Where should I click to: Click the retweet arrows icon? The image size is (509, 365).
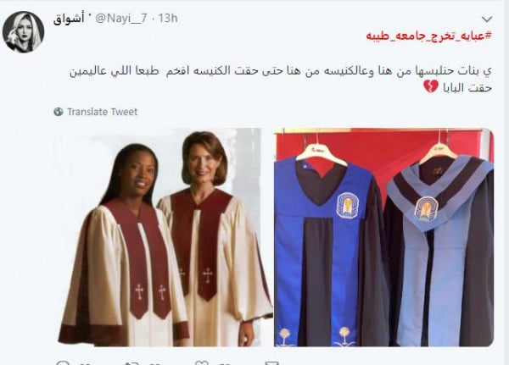pyautogui.click(x=131, y=362)
